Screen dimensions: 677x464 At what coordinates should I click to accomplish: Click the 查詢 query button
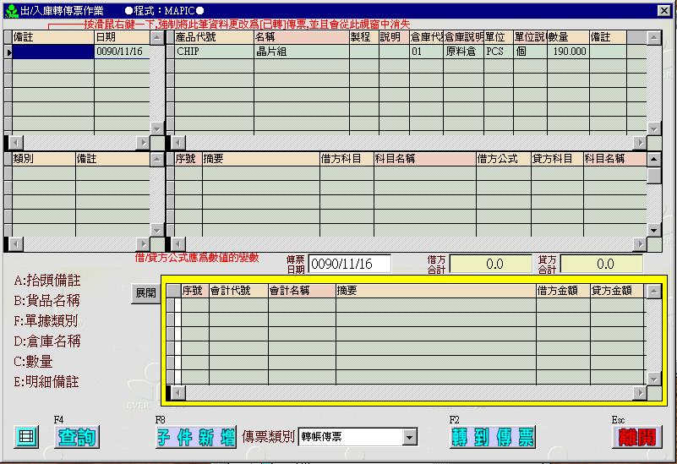77,437
